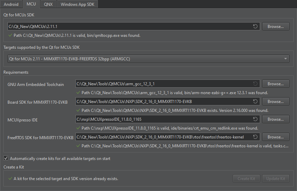The height and width of the screenshot is (191, 297).
Task: Click the 'arm-none-eabi-g++.exe 12.3.1 was found' message
Action: [175, 92]
